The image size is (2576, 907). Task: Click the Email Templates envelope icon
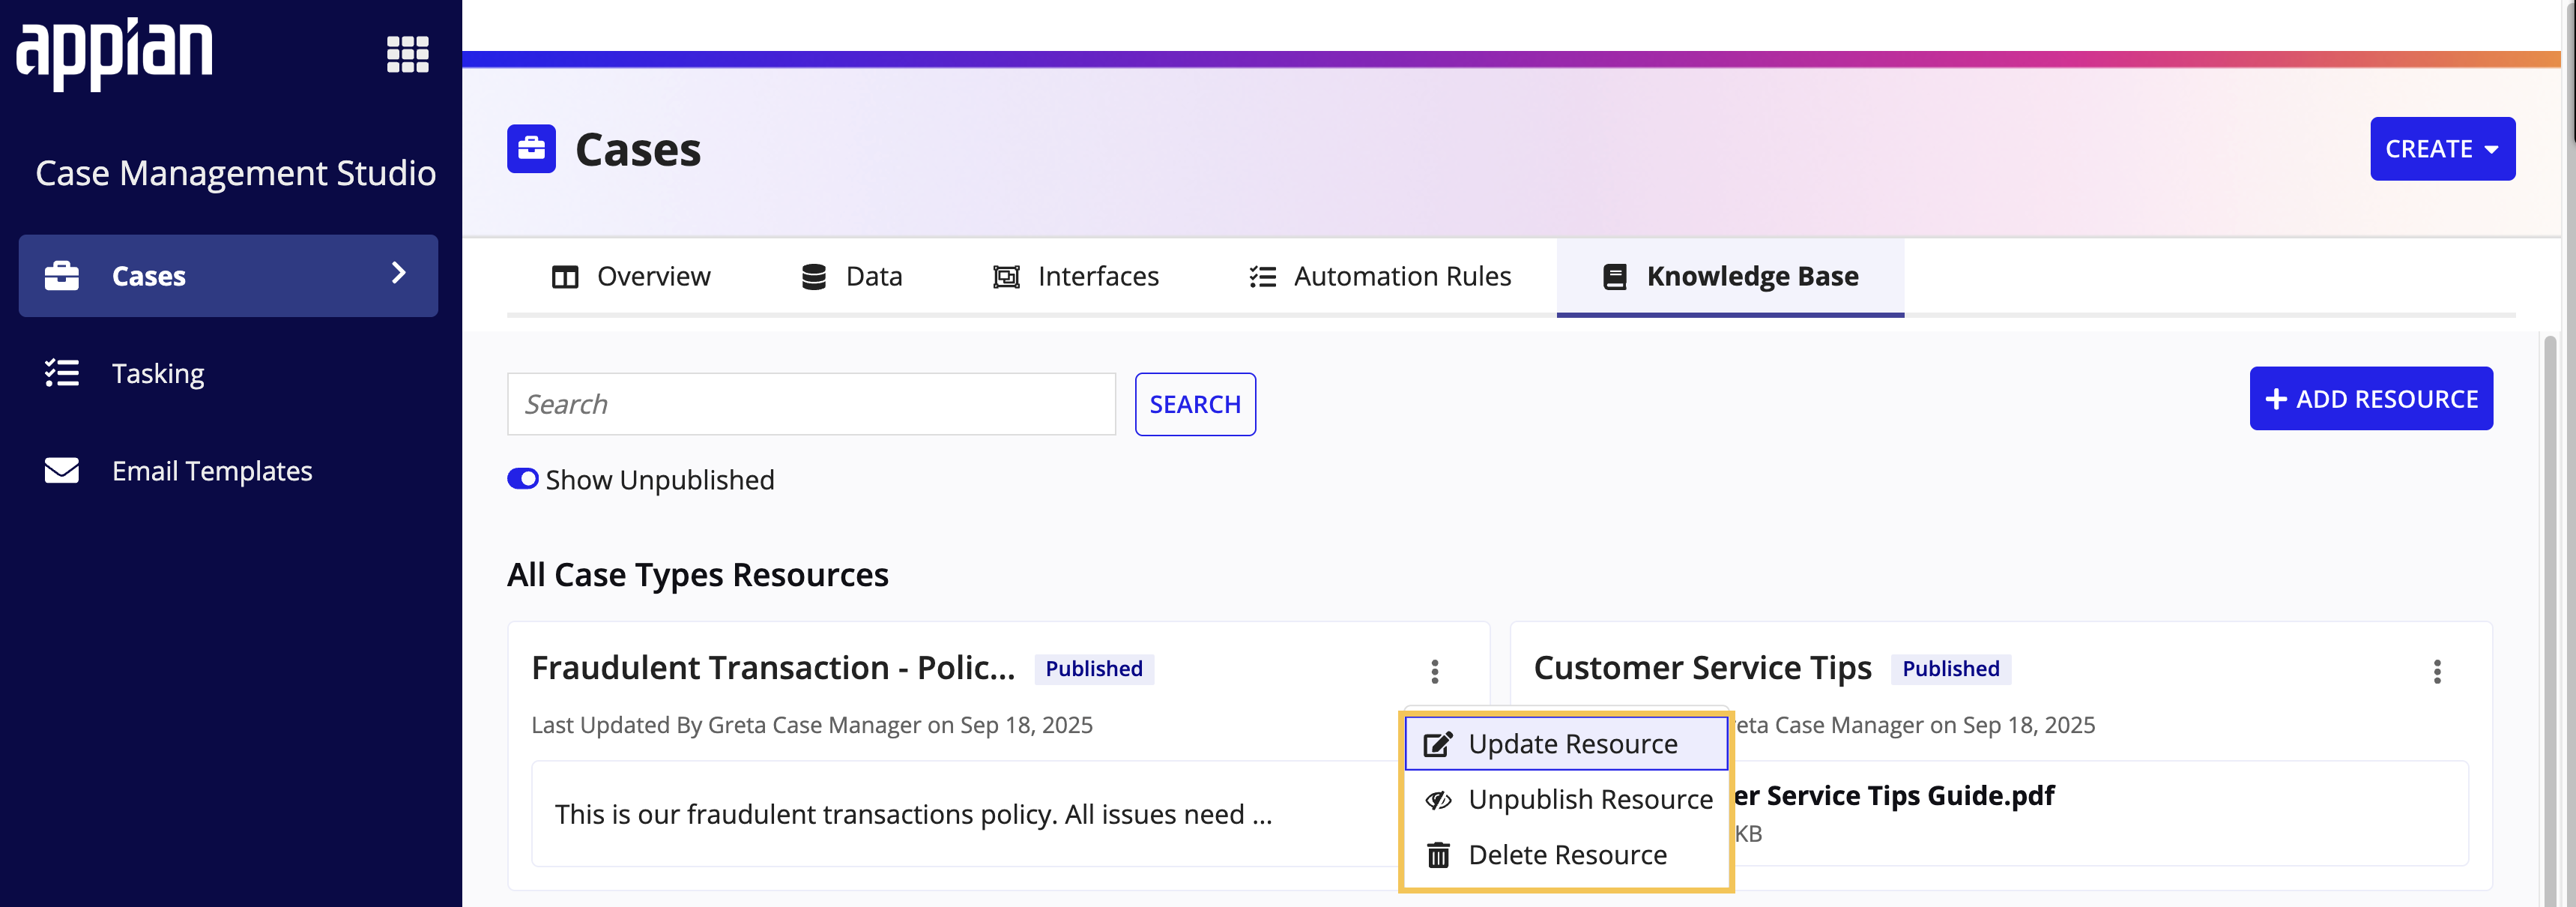coord(61,470)
